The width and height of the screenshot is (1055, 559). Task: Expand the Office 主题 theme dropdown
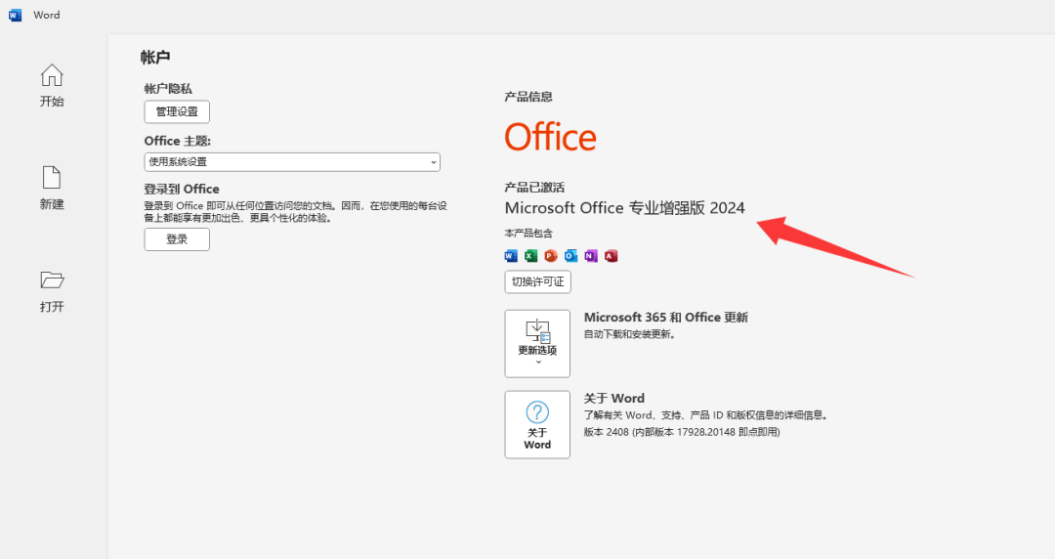292,162
